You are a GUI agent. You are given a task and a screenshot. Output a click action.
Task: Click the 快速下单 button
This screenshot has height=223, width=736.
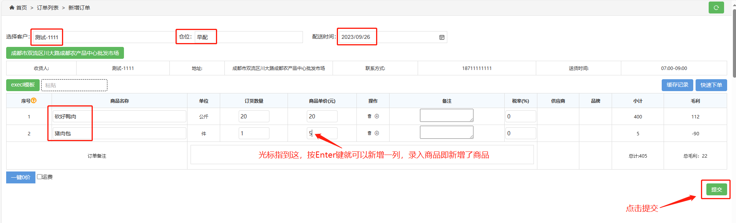pyautogui.click(x=711, y=85)
